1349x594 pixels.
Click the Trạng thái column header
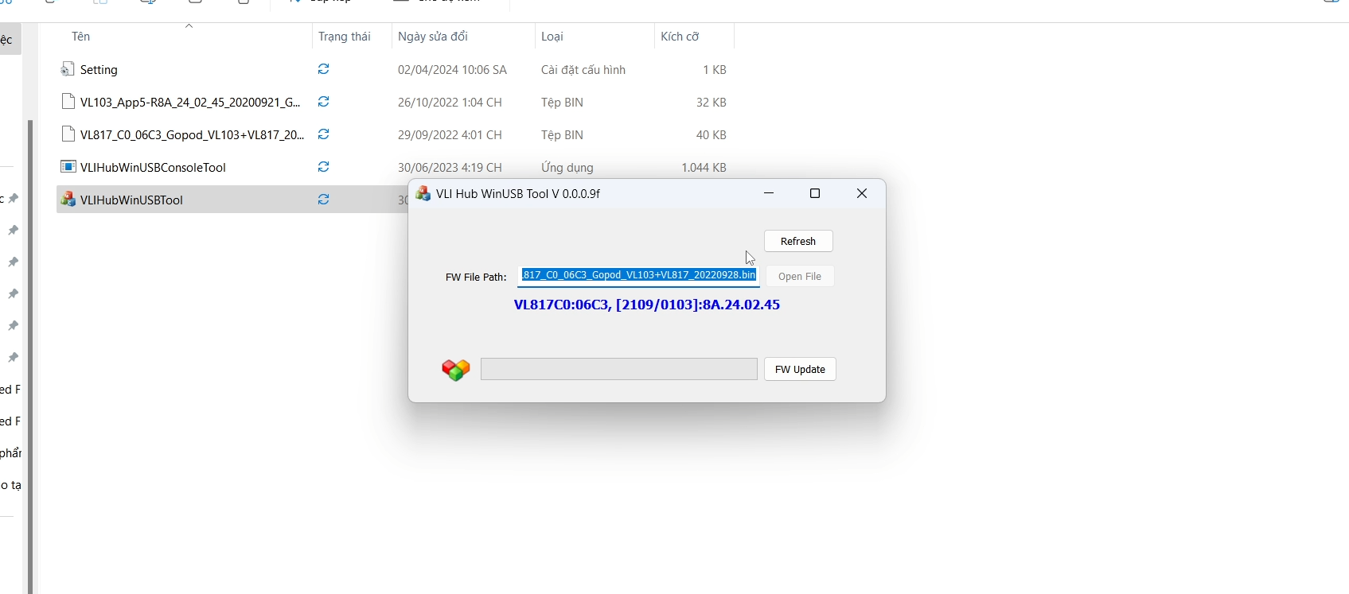[345, 37]
